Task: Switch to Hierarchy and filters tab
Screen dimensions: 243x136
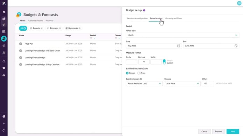Action: (173, 18)
